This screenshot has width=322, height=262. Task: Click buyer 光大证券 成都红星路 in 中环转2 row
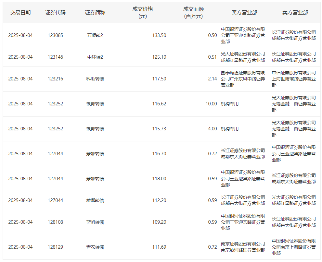pyautogui.click(x=243, y=57)
